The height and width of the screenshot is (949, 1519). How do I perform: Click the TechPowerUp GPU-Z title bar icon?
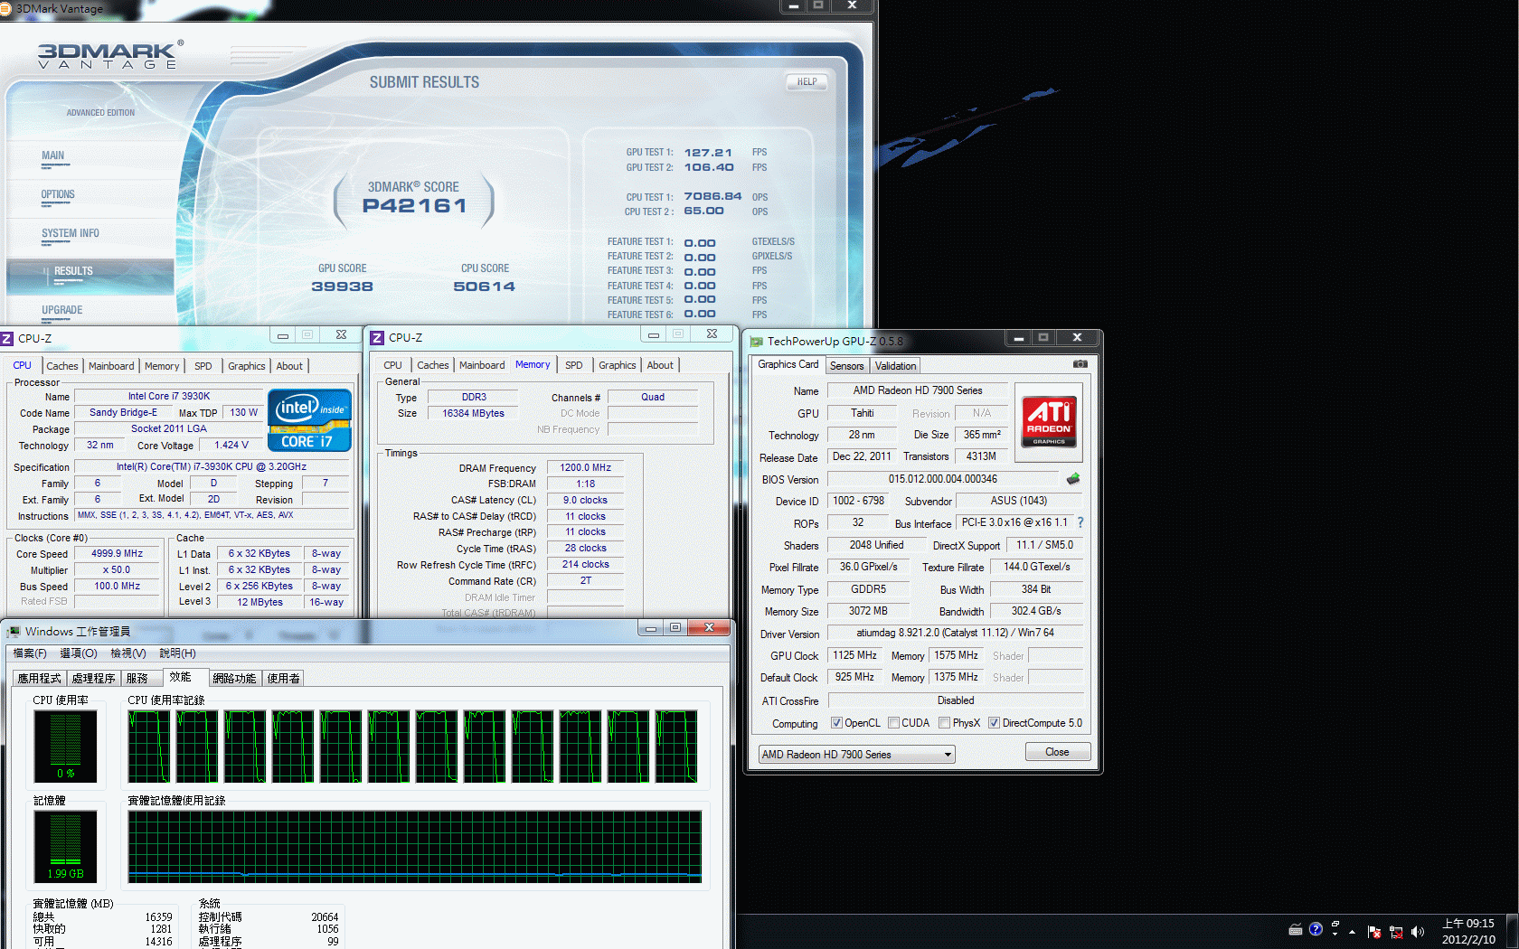pyautogui.click(x=757, y=342)
